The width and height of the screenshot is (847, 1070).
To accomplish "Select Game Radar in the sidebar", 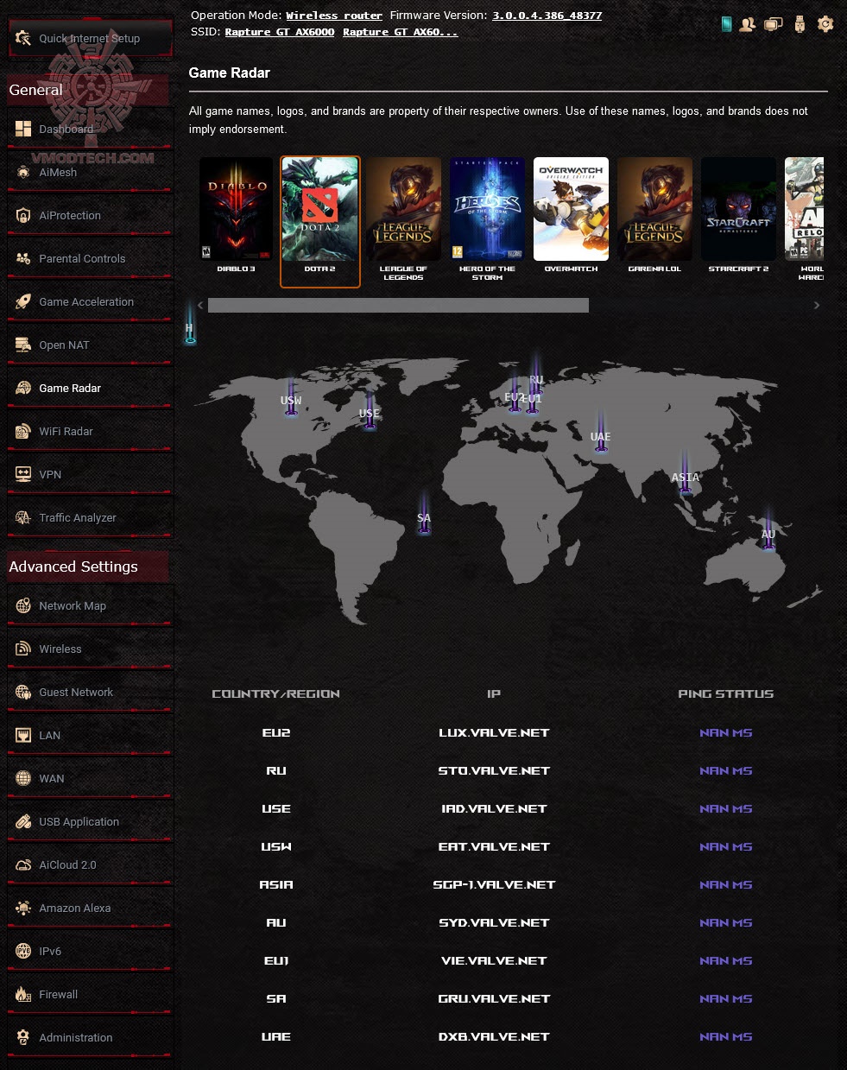I will (90, 389).
